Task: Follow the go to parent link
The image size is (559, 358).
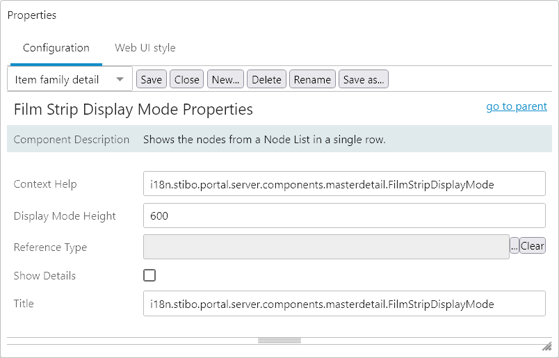Action: pos(517,106)
